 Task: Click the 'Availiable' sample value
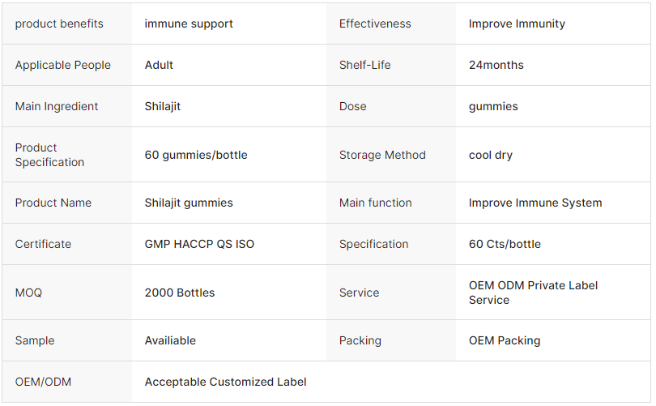pos(170,340)
